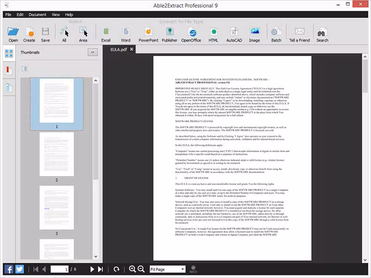Click the document scroll up arrow
The width and height of the screenshot is (371, 278).
pyautogui.click(x=365, y=57)
